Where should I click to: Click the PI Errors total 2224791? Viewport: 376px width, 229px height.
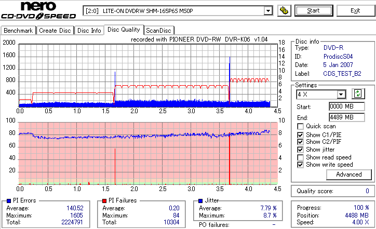tap(72, 222)
